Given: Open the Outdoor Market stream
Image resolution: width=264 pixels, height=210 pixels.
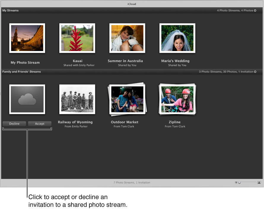Looking at the screenshot, I should [x=127, y=99].
